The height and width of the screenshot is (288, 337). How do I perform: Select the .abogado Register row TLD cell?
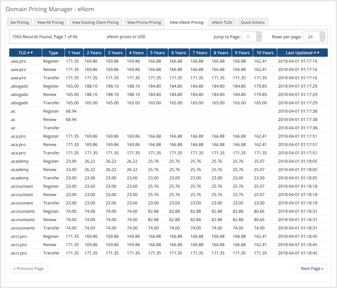pyautogui.click(x=19, y=86)
